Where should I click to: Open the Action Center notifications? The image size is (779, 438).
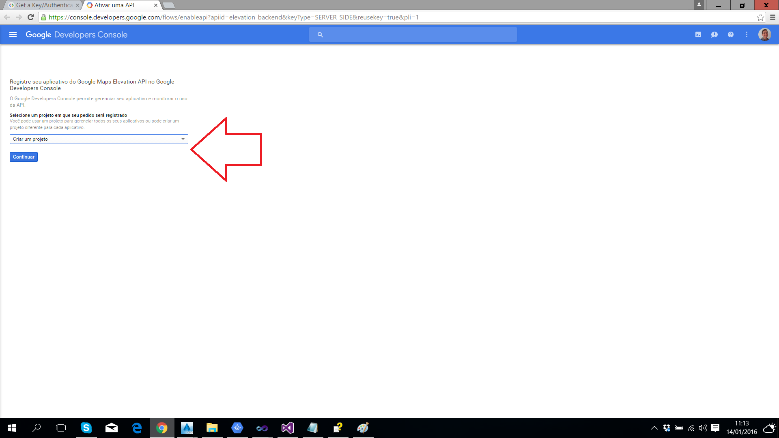[716, 428]
